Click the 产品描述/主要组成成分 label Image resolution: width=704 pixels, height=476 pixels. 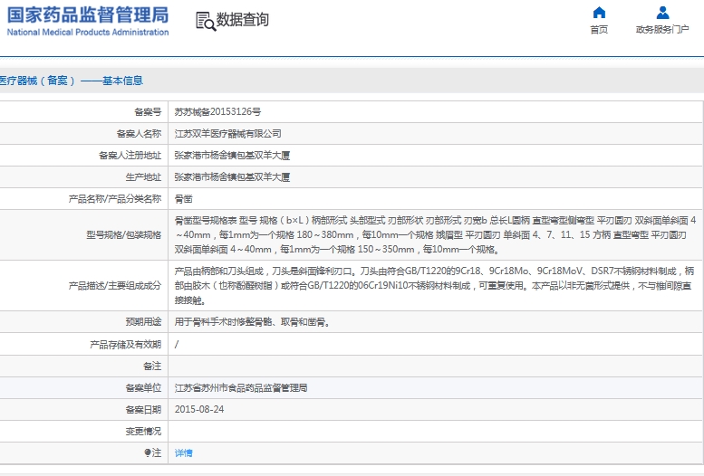coord(115,285)
